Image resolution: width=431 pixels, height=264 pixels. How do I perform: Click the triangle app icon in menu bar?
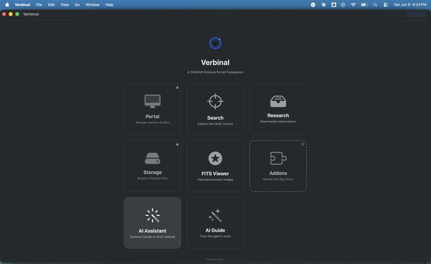(x=334, y=5)
